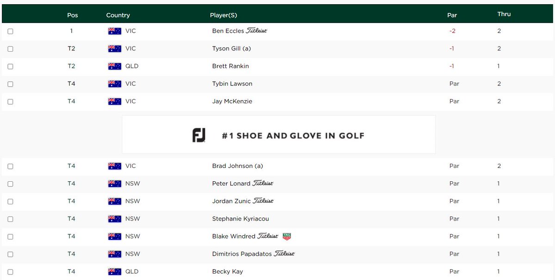The height and width of the screenshot is (280, 555).
Task: Check the checkbox on Becky Kay's row
Action: [x=10, y=271]
